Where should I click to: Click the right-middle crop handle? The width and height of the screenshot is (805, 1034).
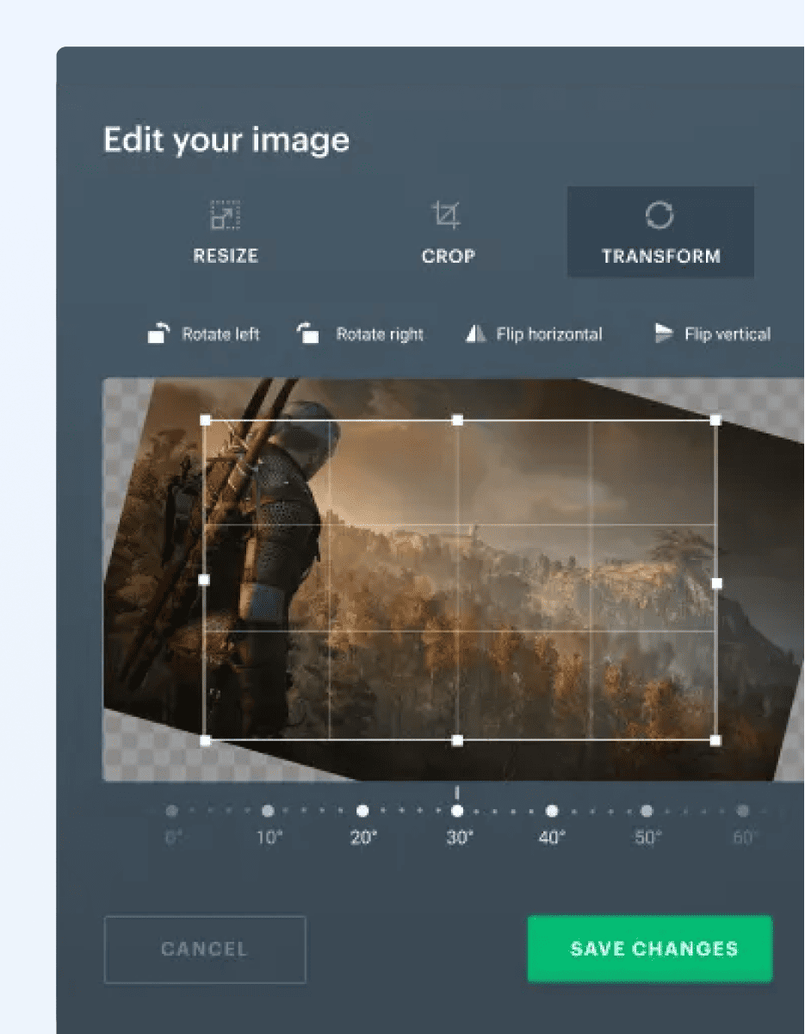point(716,583)
